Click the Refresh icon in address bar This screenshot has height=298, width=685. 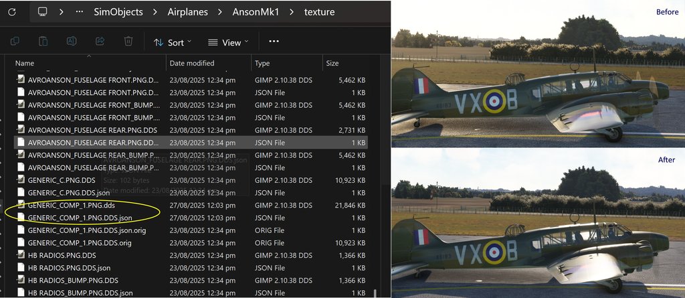coord(12,12)
